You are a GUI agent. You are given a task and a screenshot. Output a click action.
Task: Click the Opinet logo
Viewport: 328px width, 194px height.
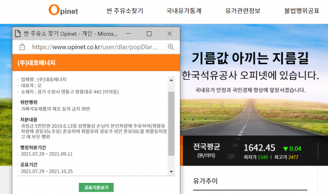pyautogui.click(x=63, y=10)
